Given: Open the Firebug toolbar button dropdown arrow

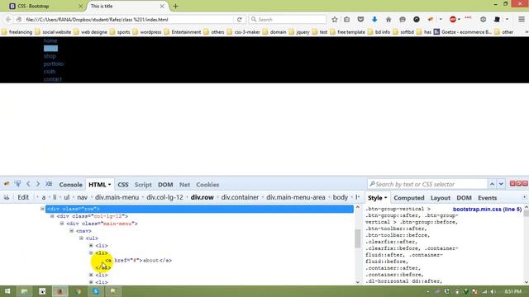Looking at the screenshot, I should [441, 20].
